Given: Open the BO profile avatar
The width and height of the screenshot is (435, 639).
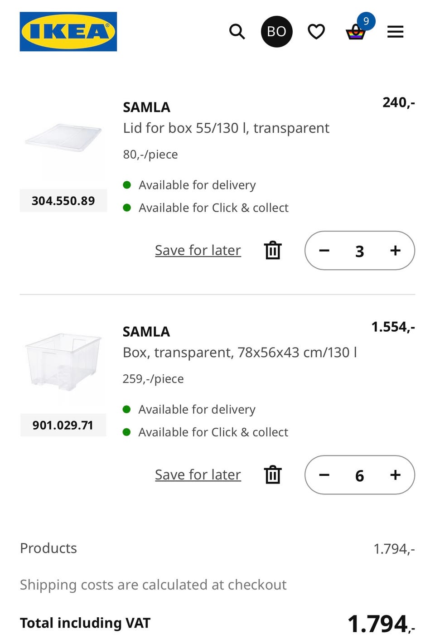Looking at the screenshot, I should 276,32.
